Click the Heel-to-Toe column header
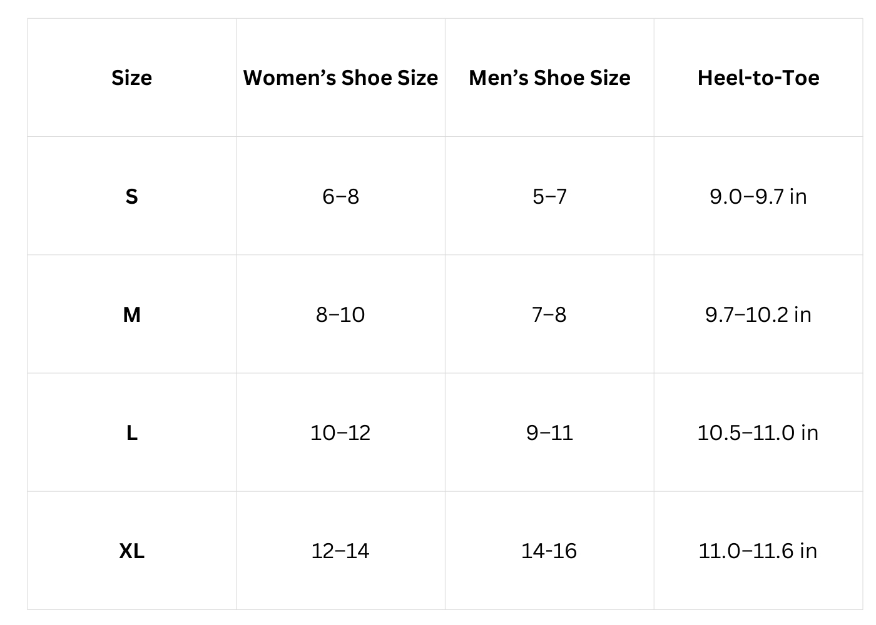The image size is (876, 625). click(x=758, y=77)
